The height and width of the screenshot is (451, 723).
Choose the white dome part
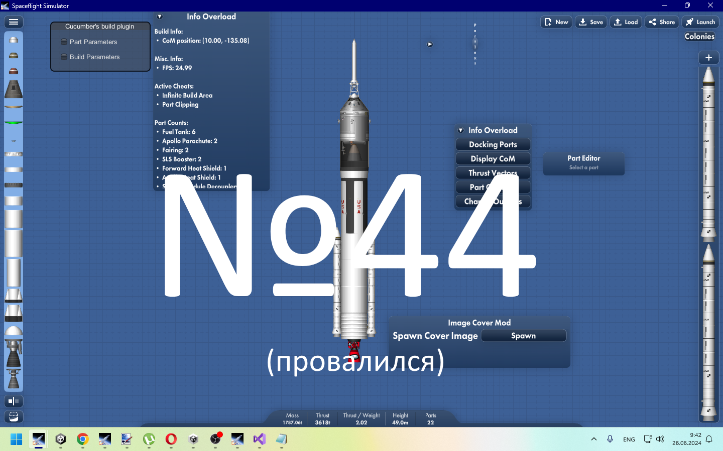14,331
